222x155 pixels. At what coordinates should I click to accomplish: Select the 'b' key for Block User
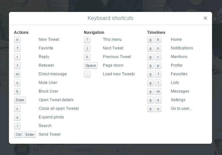(x=17, y=91)
